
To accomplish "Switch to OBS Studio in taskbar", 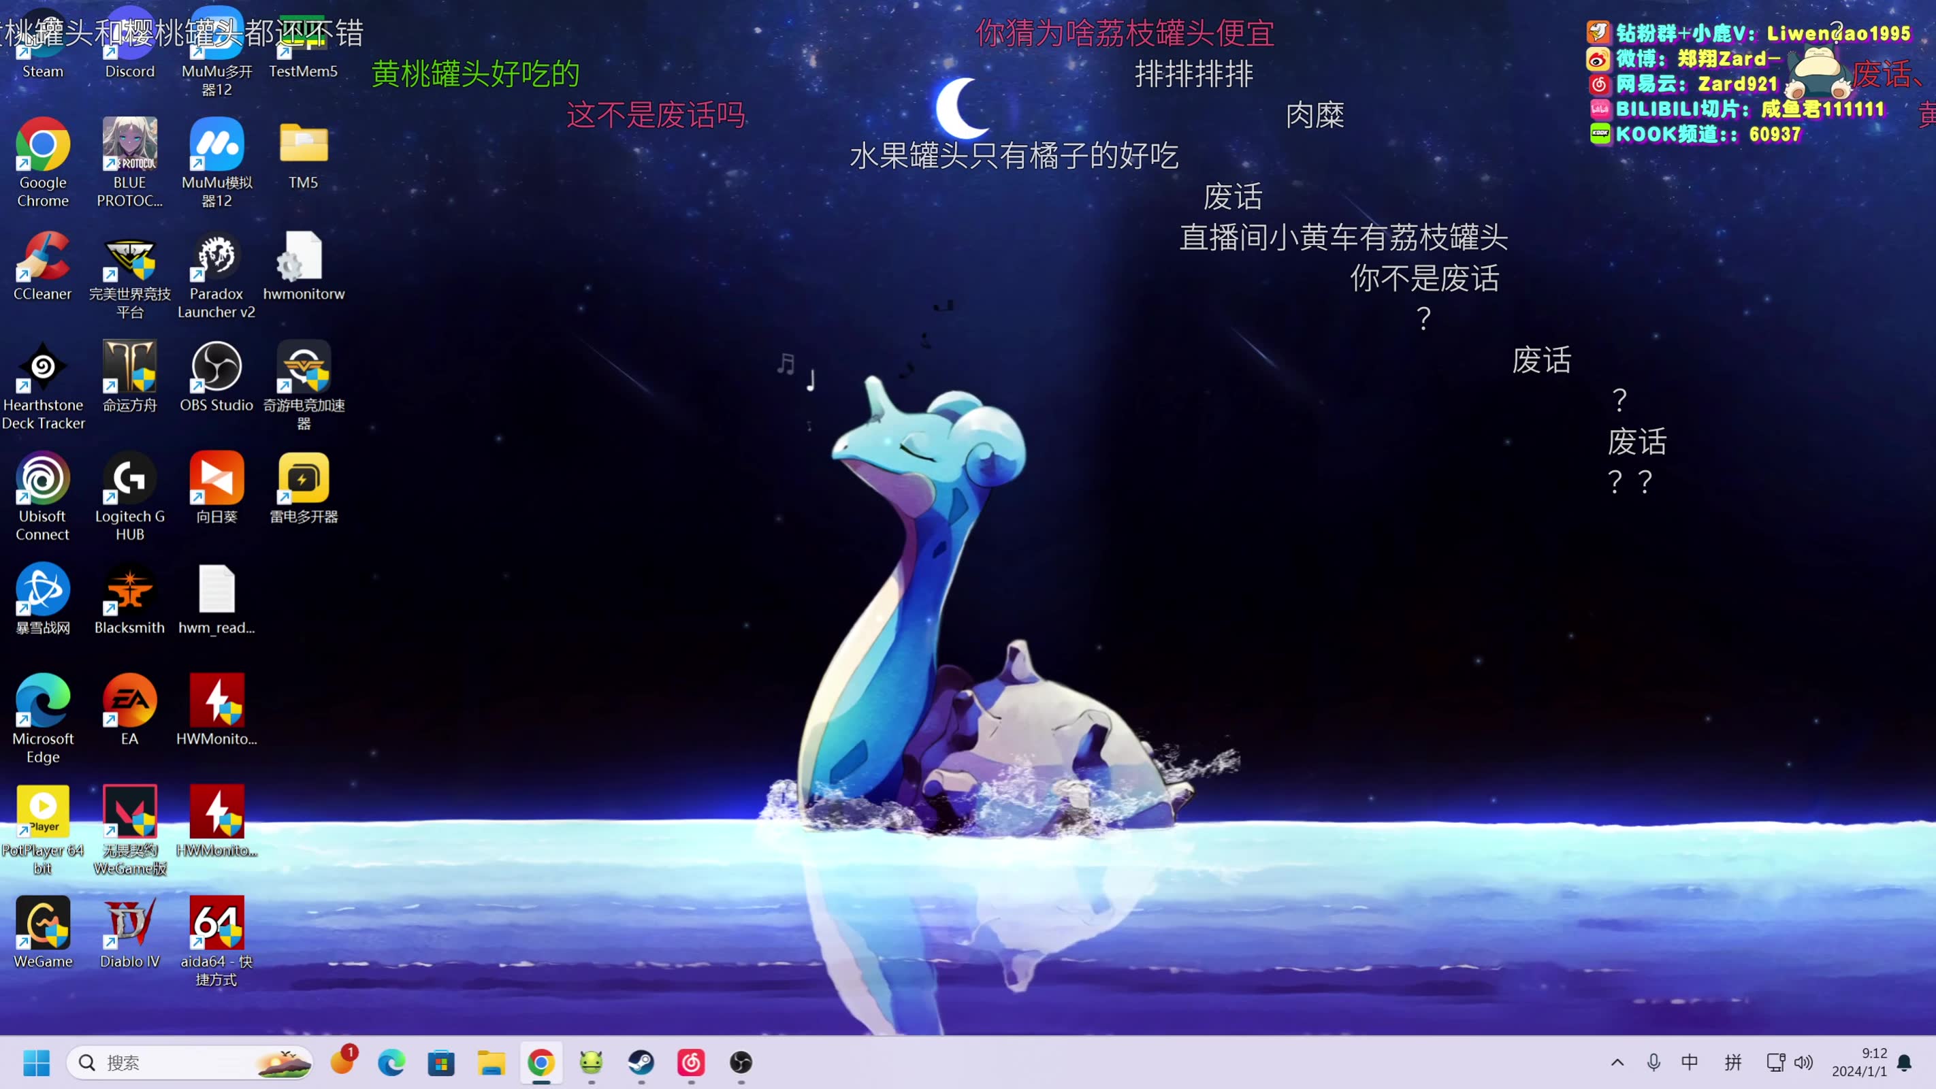I will tap(741, 1062).
